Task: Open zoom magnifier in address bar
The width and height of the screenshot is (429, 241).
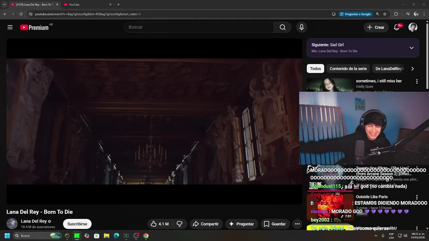Action: [377, 14]
